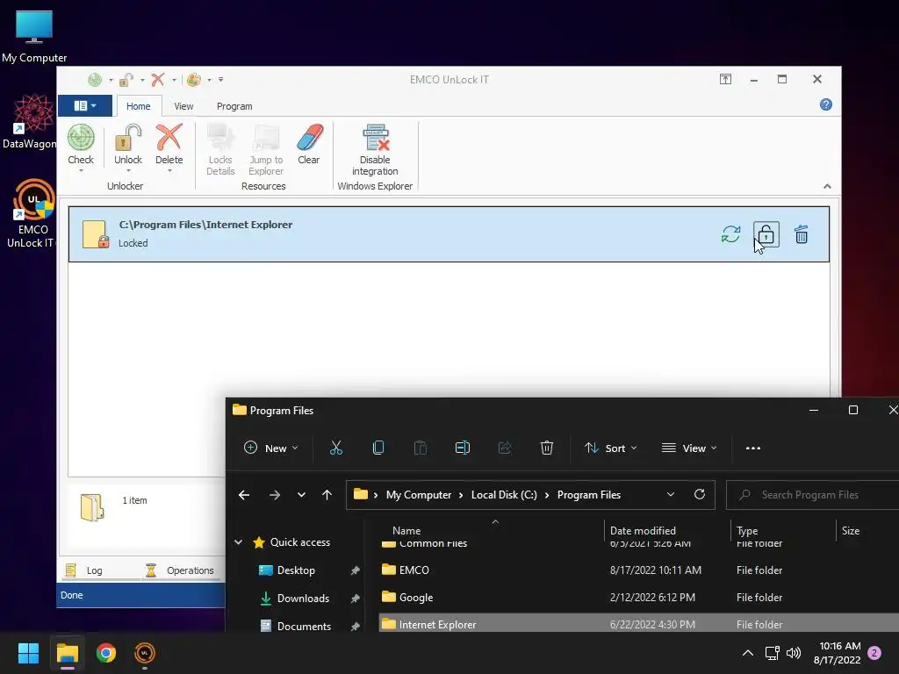Click Cut scissors icon in Program Files window
Image resolution: width=899 pixels, height=674 pixels.
(x=336, y=448)
